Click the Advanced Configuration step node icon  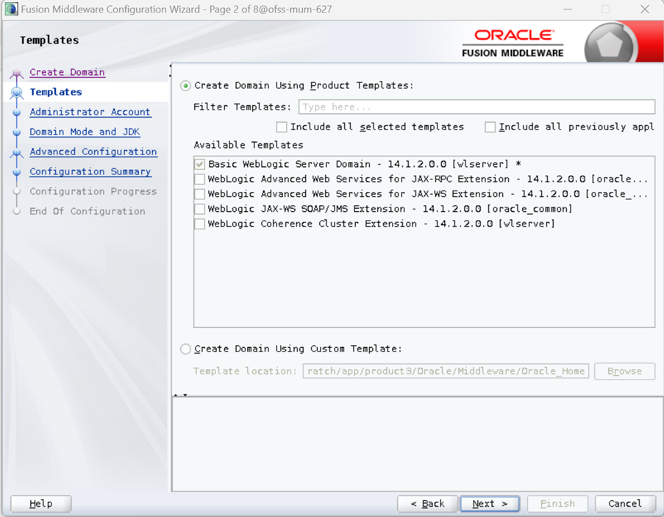tap(16, 152)
